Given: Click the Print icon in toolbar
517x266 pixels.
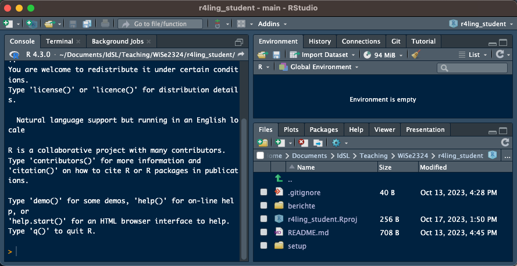Looking at the screenshot, I should tap(105, 24).
